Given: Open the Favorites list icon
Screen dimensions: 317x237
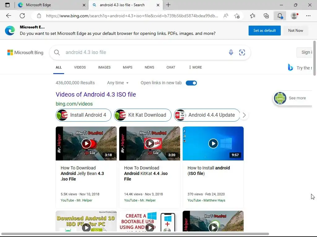Looking at the screenshot, I should (x=253, y=16).
